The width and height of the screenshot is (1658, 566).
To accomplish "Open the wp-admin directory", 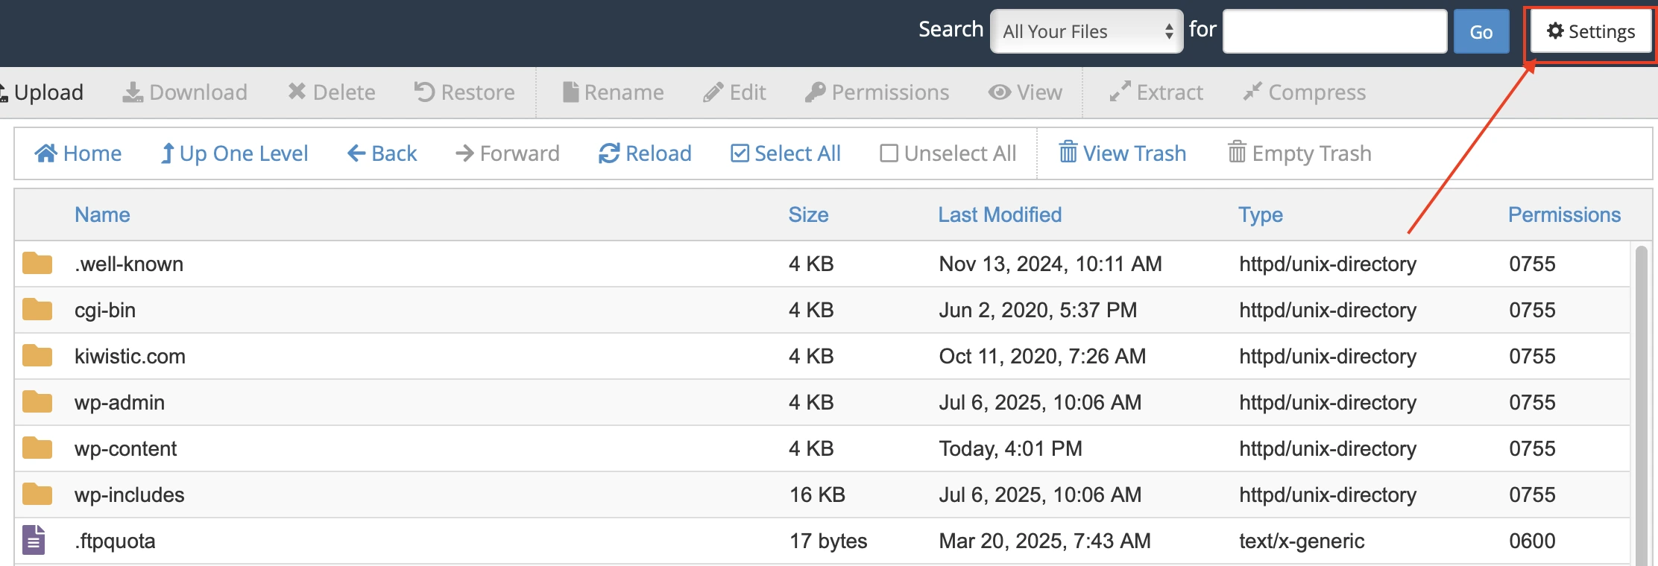I will (119, 402).
